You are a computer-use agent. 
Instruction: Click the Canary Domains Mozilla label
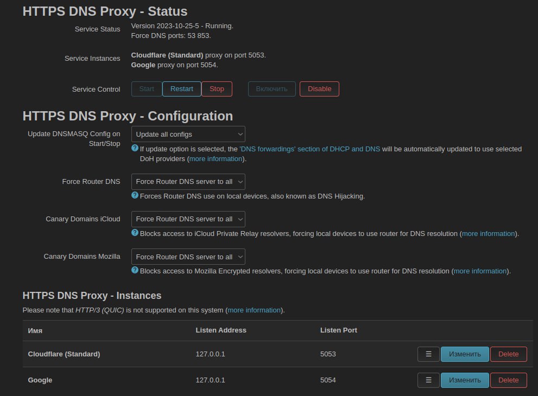coord(82,257)
